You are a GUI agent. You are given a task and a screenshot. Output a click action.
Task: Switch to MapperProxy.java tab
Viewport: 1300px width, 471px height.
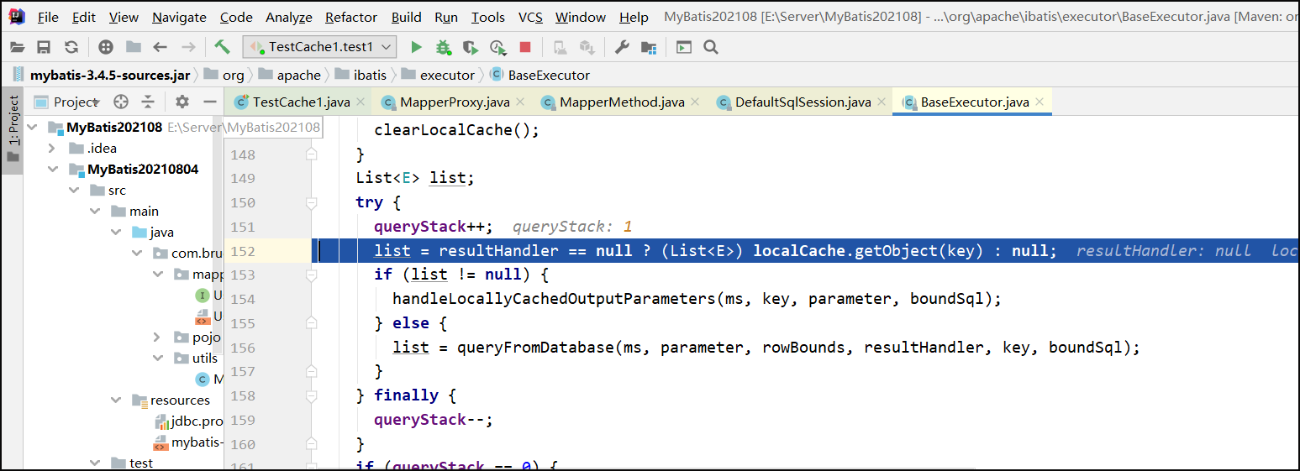pos(455,102)
